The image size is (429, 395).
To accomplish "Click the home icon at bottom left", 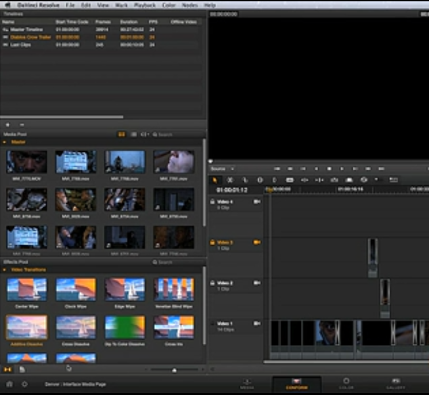I will [x=10, y=383].
